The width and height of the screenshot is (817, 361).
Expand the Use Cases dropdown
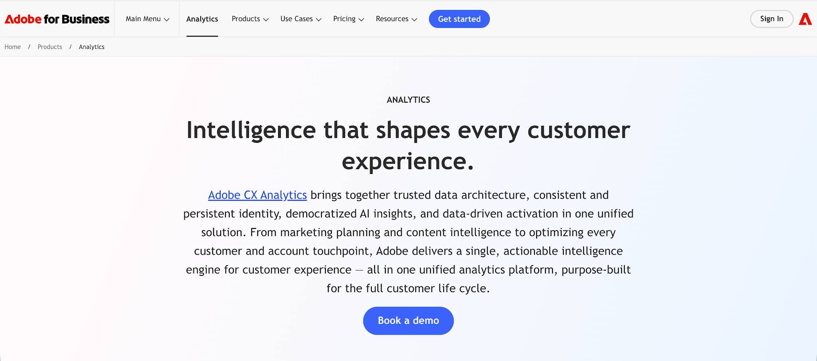[x=300, y=19]
